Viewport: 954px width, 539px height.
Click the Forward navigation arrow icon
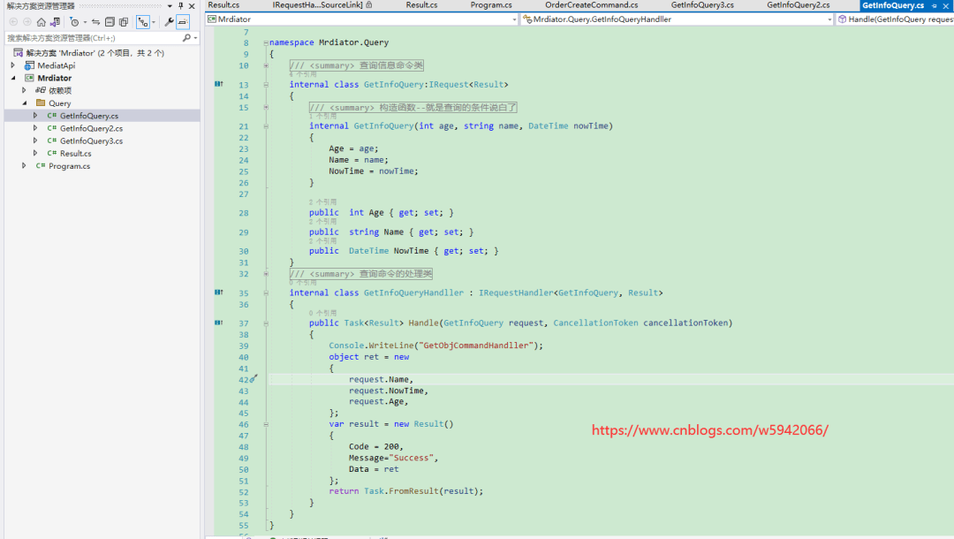click(x=27, y=21)
